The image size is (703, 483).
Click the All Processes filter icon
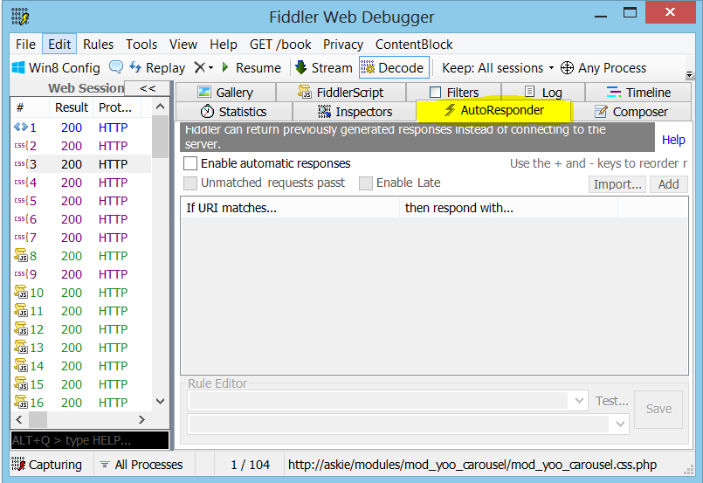[105, 465]
